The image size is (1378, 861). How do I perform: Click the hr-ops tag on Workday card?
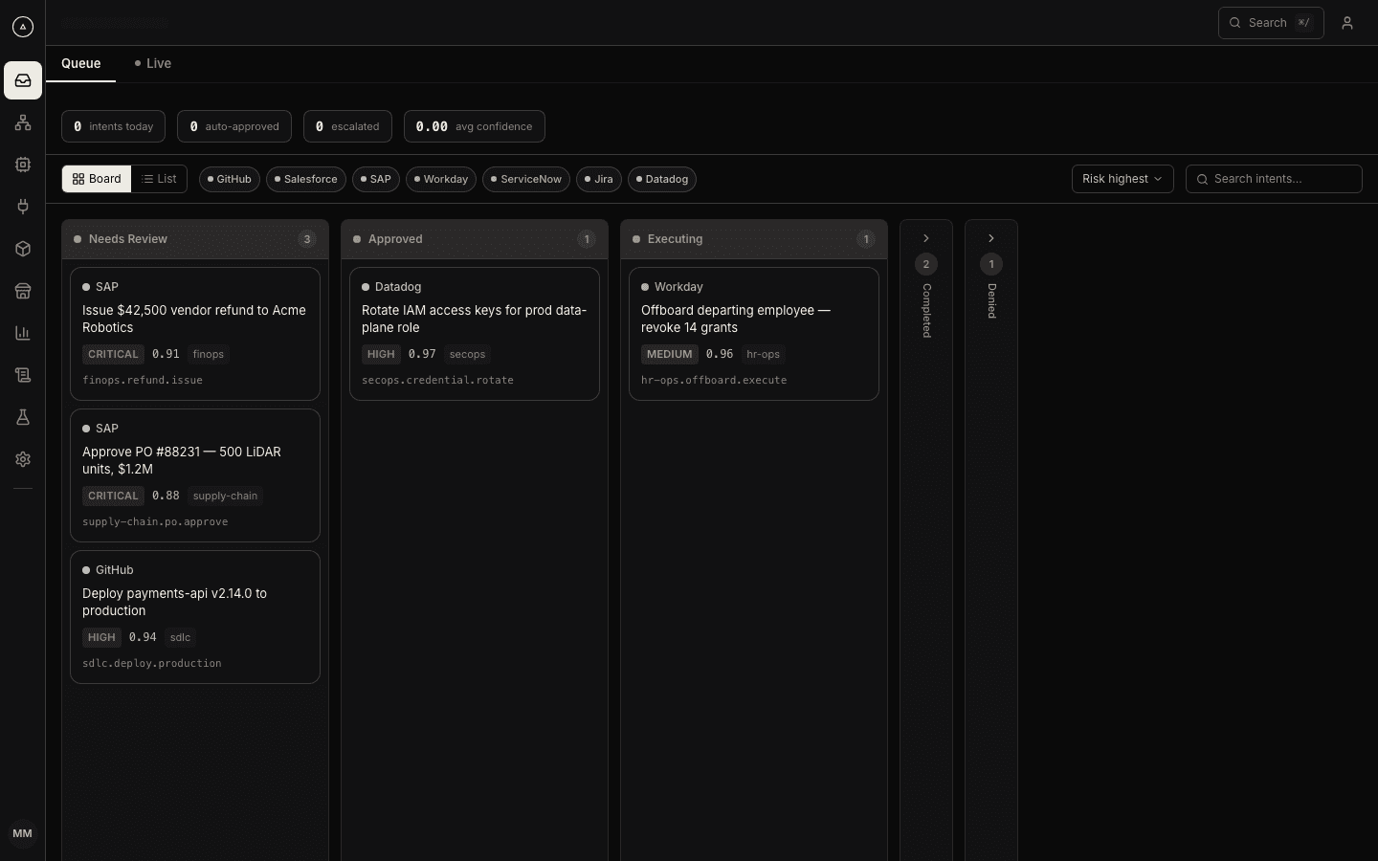(x=763, y=354)
